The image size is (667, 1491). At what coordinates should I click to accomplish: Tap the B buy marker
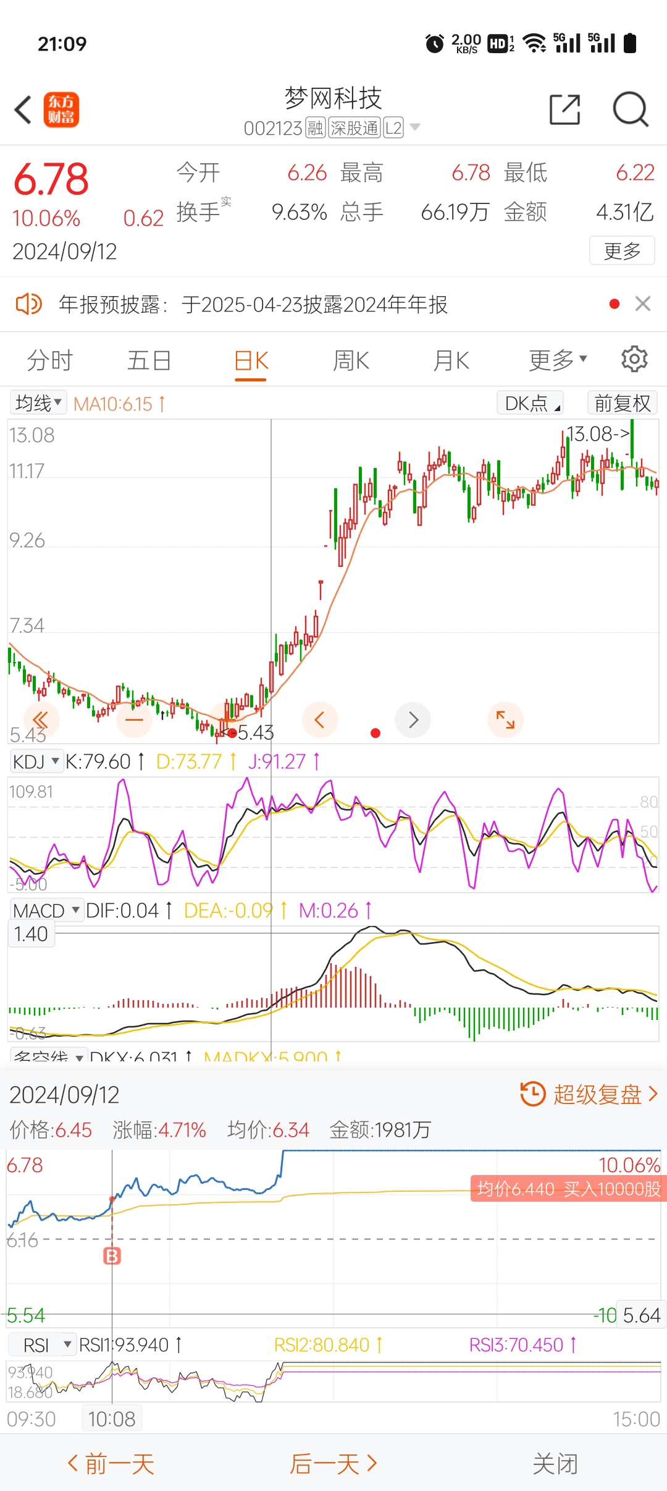(112, 1255)
